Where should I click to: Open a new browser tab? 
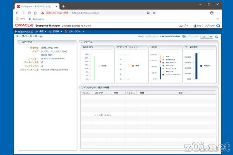(63, 7)
